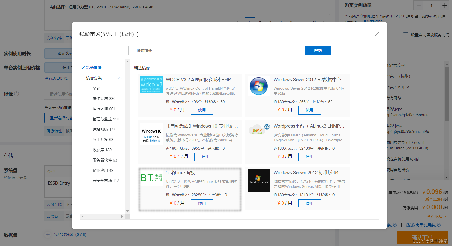The height and width of the screenshot is (246, 452).
Task: Use the Wordpress平台 image
Action: (310, 157)
